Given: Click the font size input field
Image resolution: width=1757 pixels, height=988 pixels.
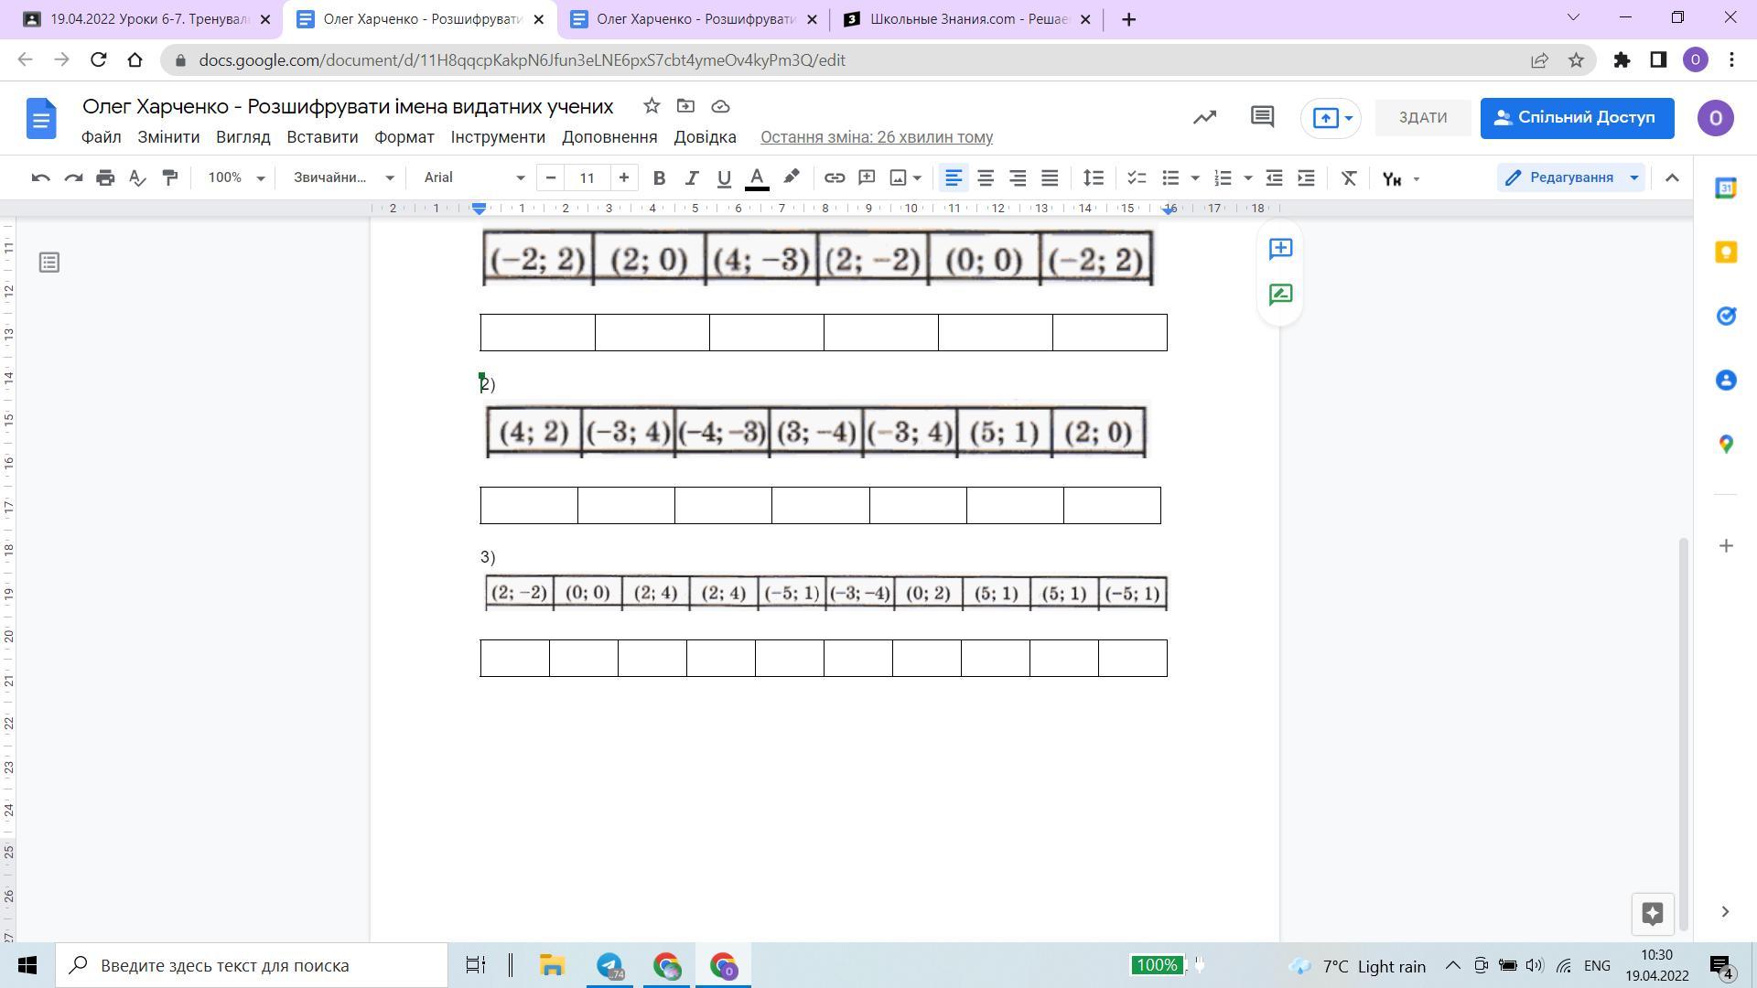Looking at the screenshot, I should tap(587, 177).
